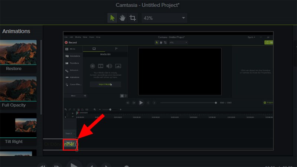
Task: Click green playhead marker on recorded clip's timeline
Action: coord(77,113)
